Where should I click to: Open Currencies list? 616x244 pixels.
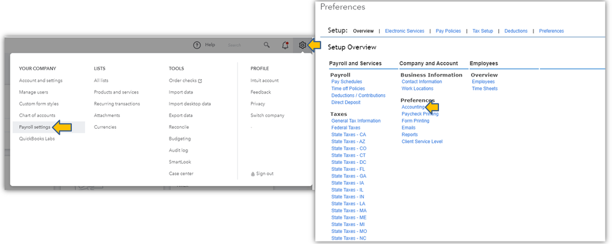pos(105,127)
